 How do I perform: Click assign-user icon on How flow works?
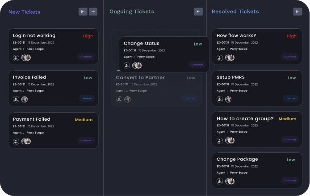[220, 57]
